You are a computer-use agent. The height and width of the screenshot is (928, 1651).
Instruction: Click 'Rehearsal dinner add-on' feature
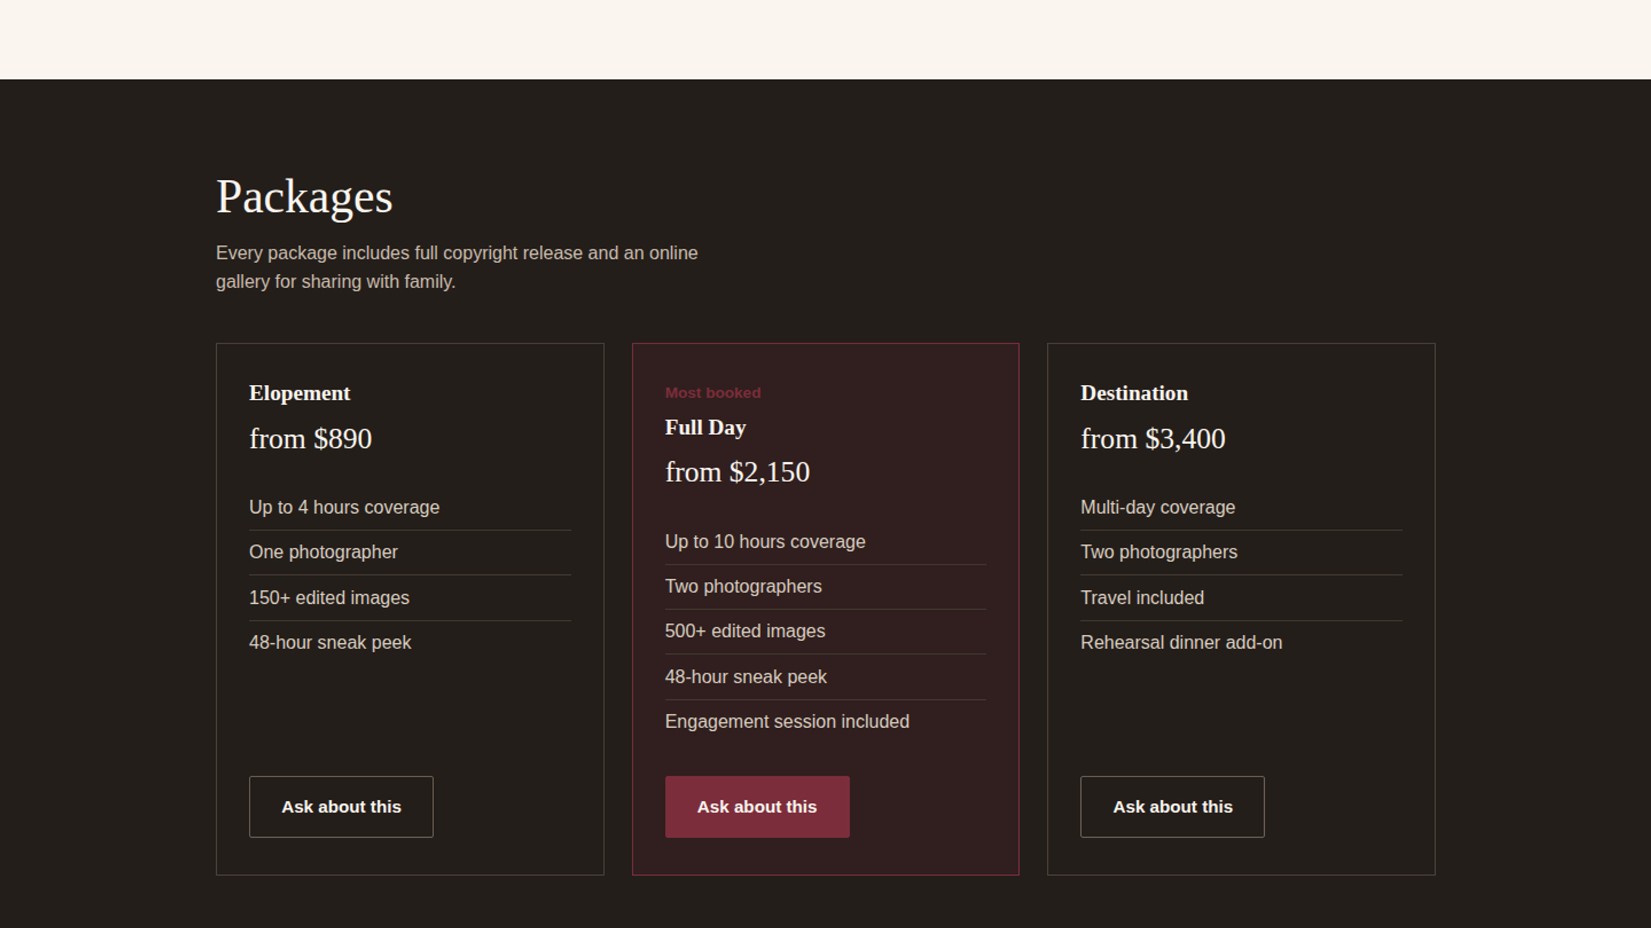coord(1241,643)
